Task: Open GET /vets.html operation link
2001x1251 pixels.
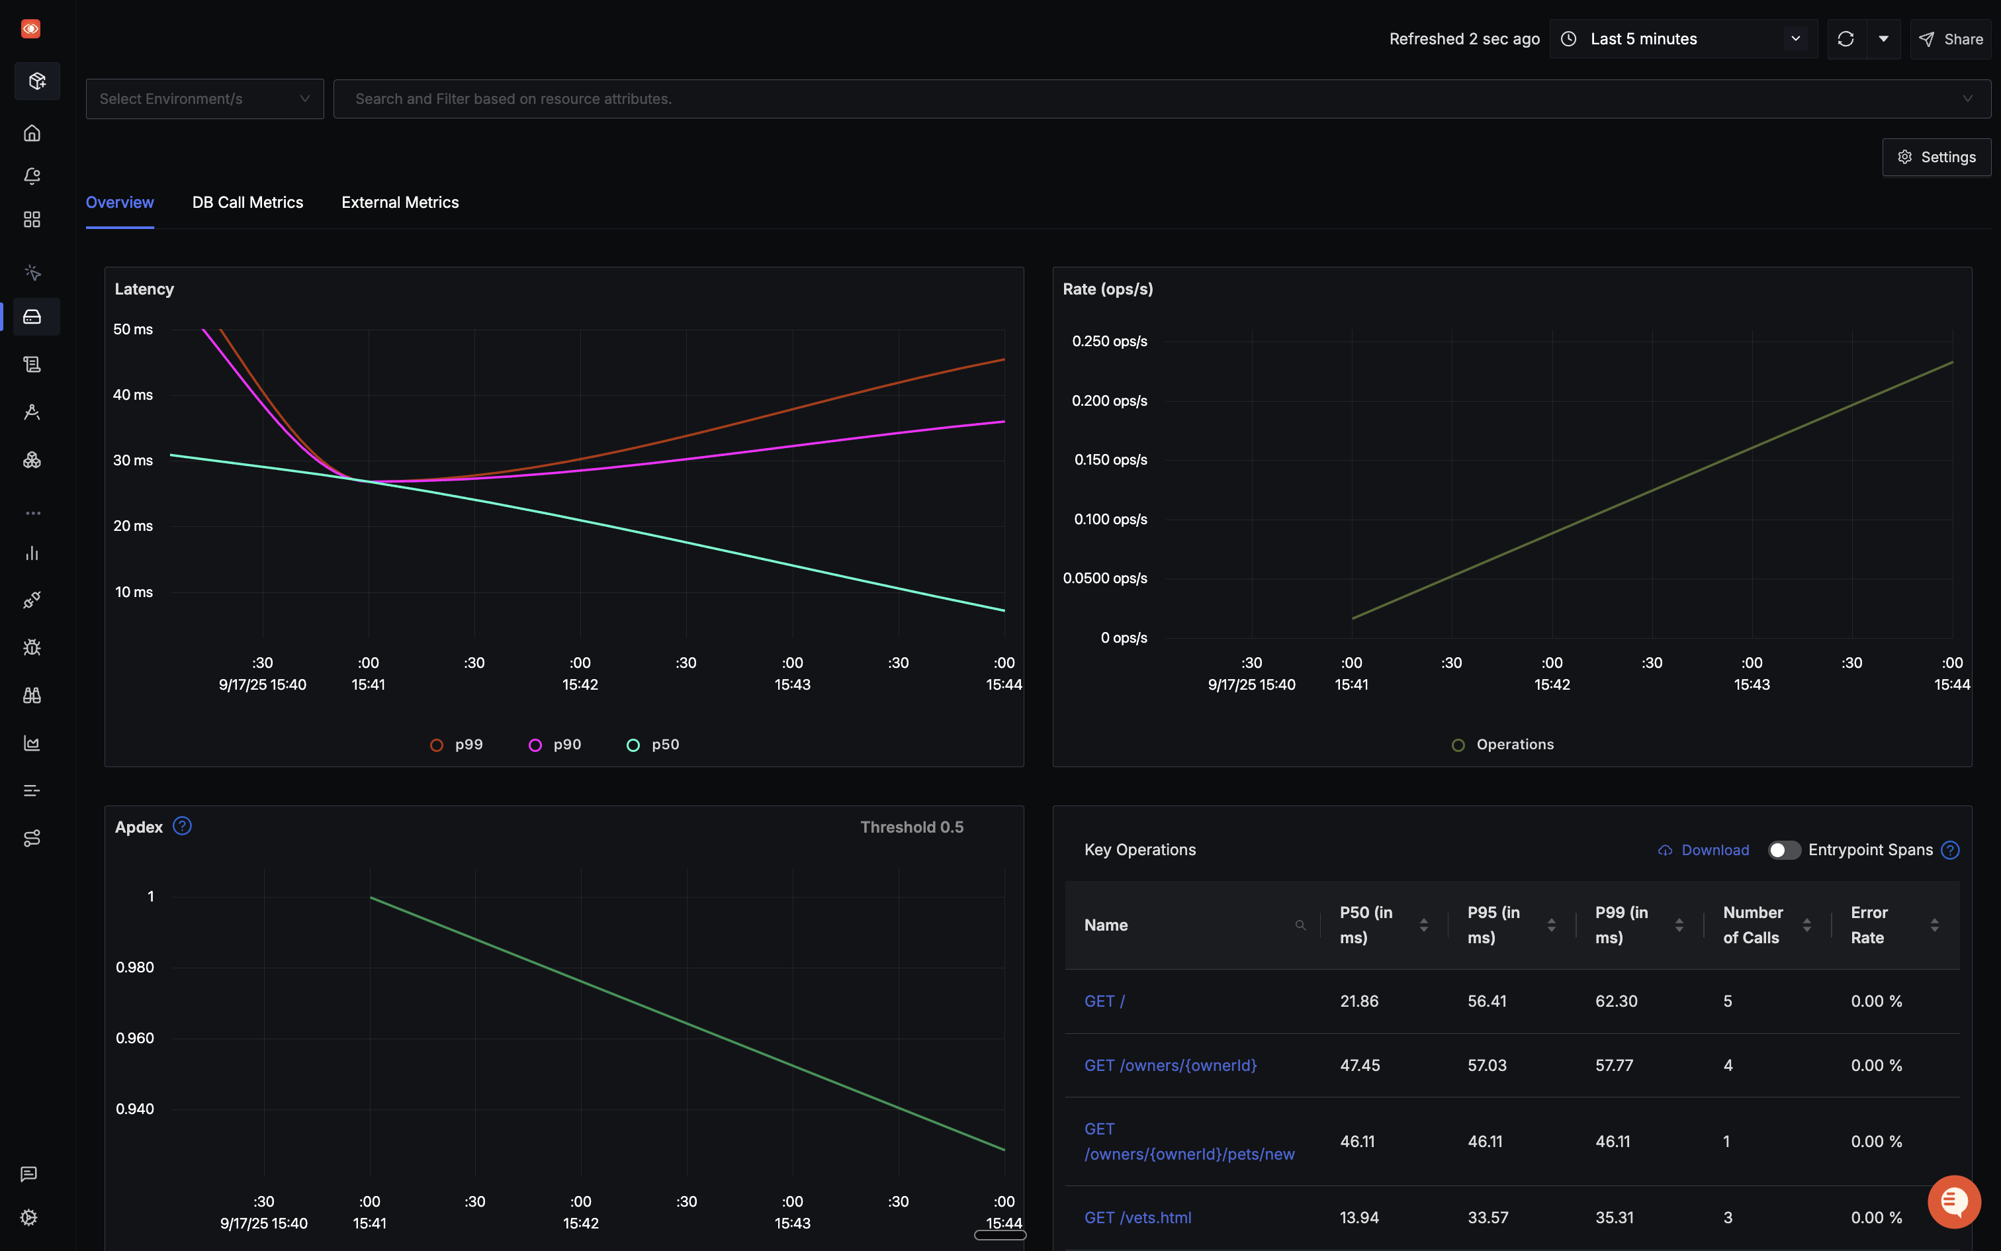Action: 1137,1217
